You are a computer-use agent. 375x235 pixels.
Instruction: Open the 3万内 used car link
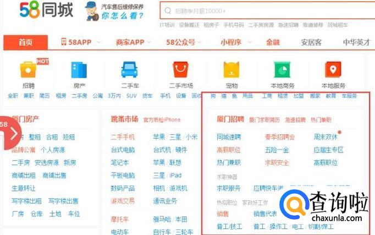114,96
